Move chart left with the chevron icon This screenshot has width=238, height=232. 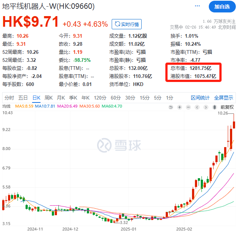pyautogui.click(x=197, y=107)
